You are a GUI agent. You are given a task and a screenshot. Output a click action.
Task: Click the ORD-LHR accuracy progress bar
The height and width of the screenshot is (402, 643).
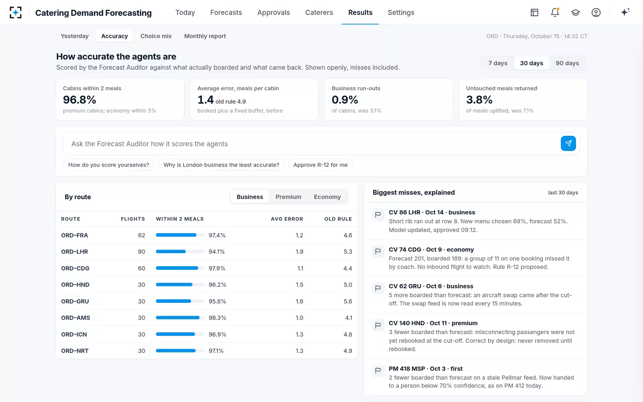(x=180, y=251)
